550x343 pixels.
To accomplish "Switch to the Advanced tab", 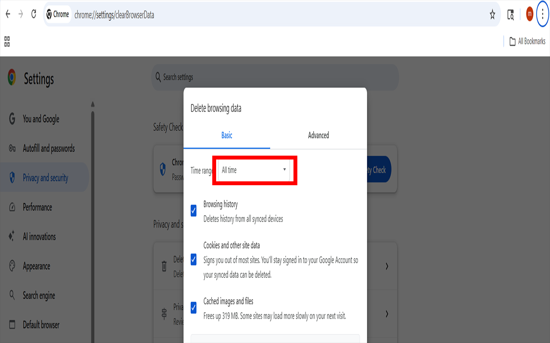I will tap(318, 135).
